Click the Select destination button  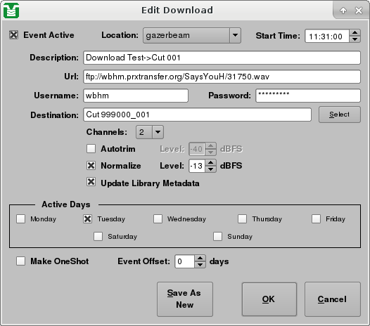click(x=340, y=115)
